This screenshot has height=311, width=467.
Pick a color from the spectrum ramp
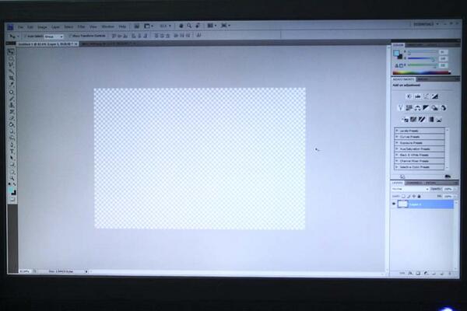[422, 72]
